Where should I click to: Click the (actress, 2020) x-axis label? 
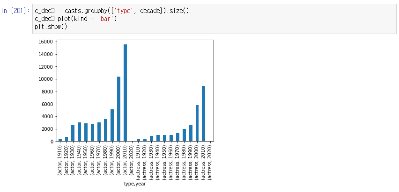[210, 163]
